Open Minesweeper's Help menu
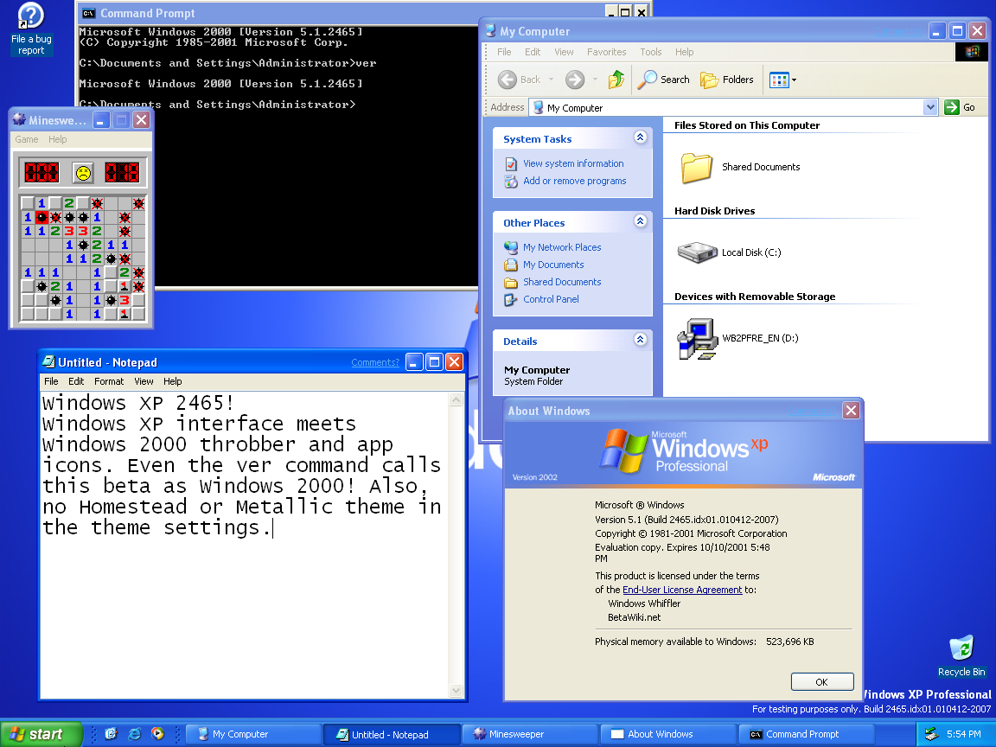This screenshot has width=996, height=747. pos(57,139)
